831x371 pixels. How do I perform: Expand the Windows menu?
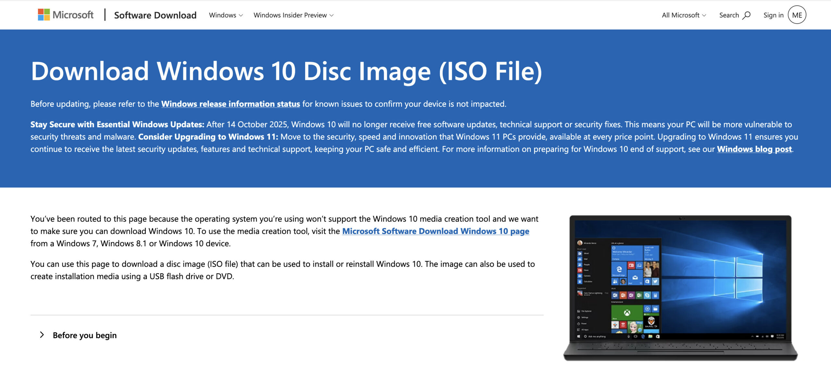click(226, 15)
